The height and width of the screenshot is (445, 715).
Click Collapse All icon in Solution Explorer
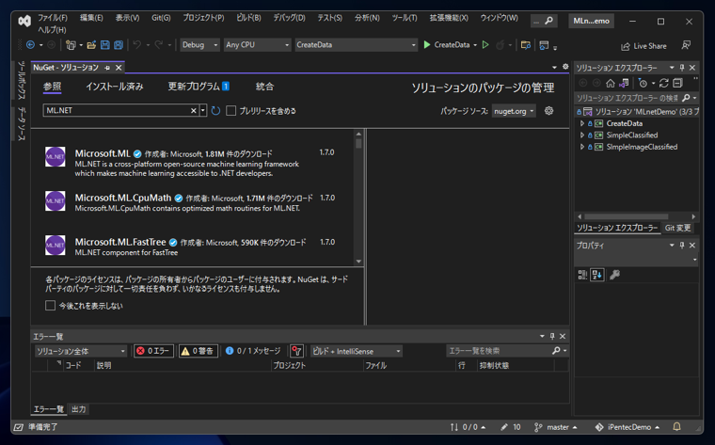tap(677, 83)
